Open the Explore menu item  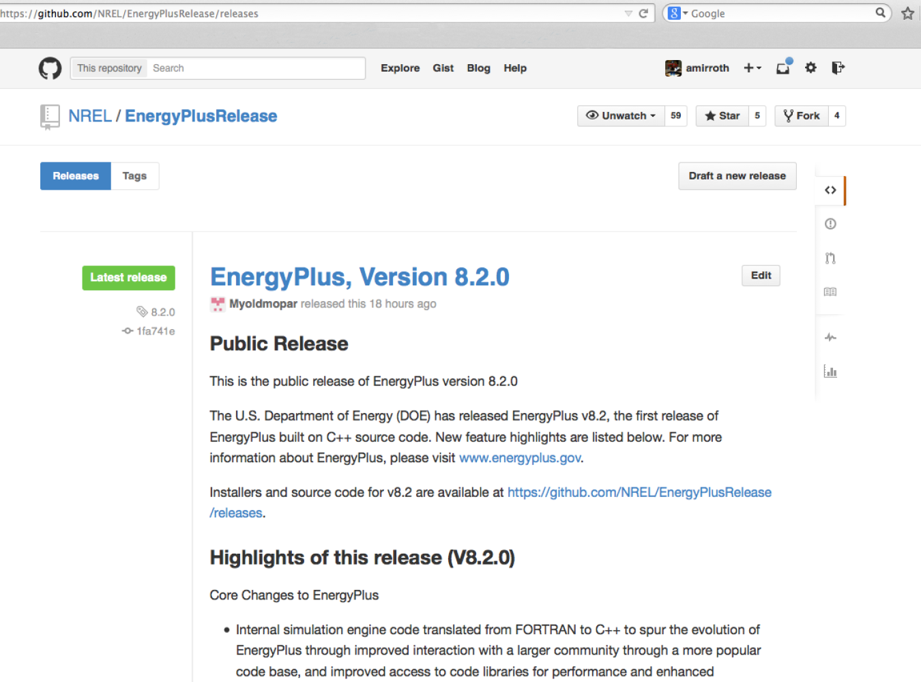click(400, 68)
